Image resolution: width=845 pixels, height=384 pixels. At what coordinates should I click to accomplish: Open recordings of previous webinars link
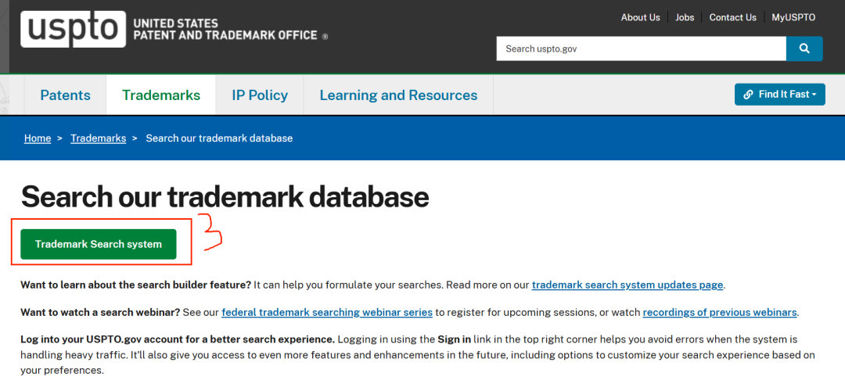[720, 312]
